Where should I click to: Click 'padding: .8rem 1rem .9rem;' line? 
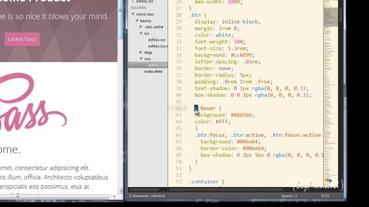pos(234,82)
